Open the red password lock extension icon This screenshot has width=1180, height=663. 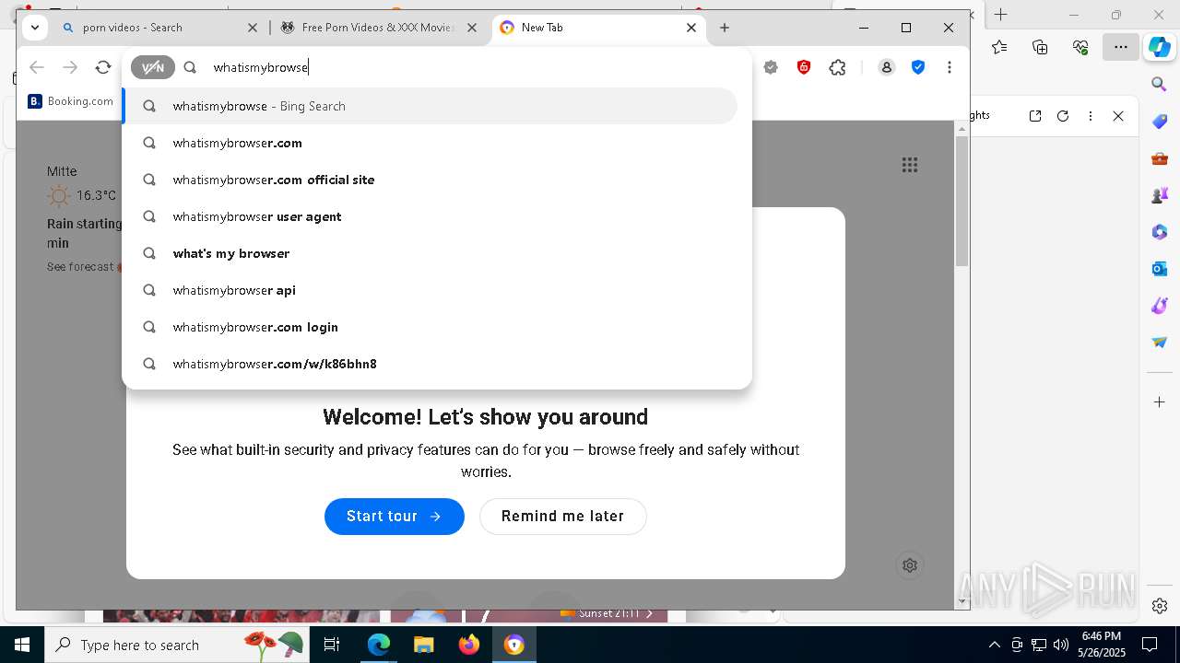804,67
